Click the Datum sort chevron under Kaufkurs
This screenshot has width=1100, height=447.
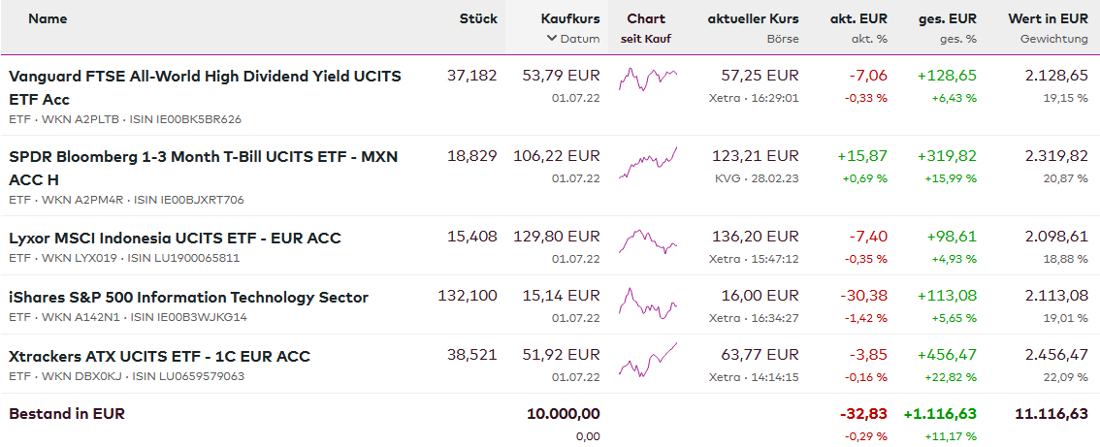click(551, 39)
